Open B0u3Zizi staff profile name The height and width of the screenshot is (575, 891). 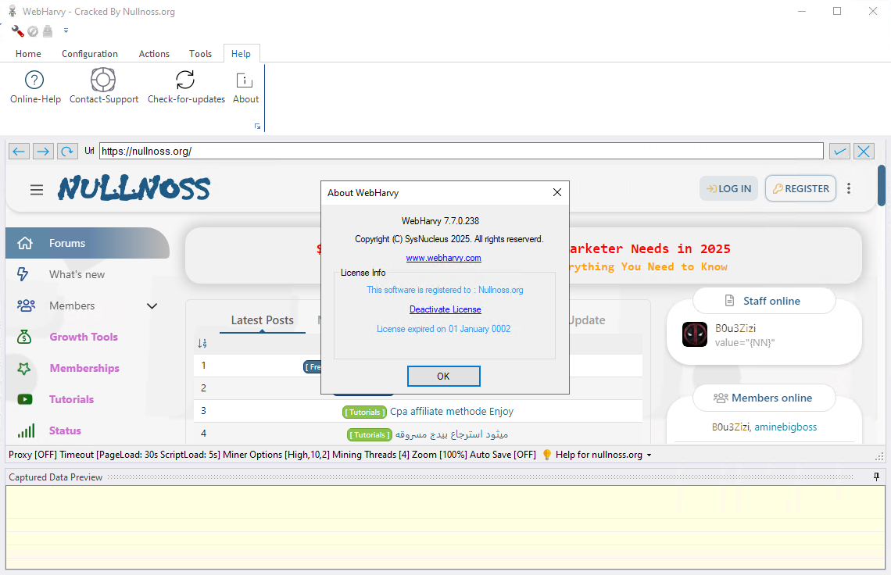click(735, 328)
